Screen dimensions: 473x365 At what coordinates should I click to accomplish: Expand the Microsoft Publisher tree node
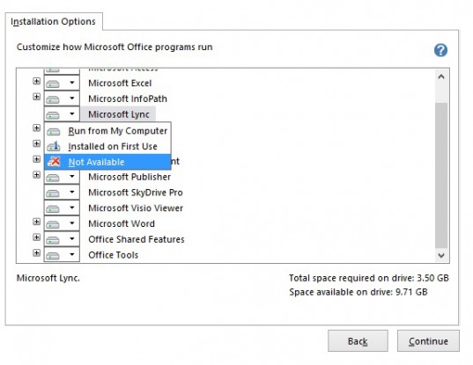pos(36,175)
